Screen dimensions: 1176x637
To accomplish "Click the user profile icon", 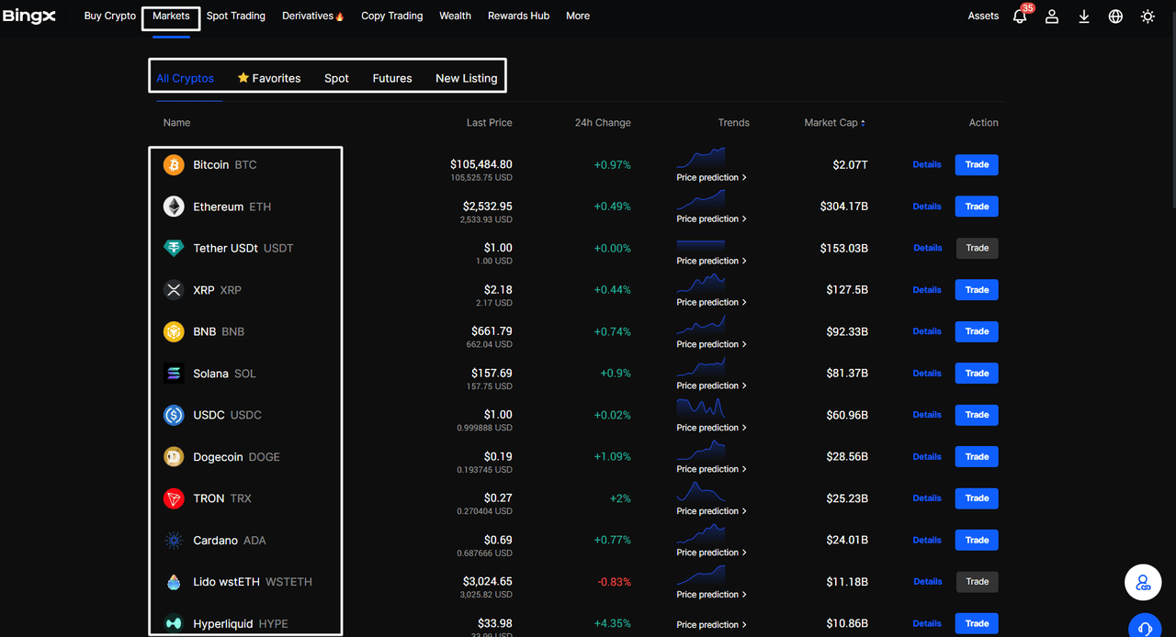I will pos(1052,17).
